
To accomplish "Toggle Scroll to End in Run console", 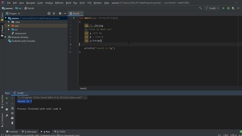I will (x=12, y=113).
